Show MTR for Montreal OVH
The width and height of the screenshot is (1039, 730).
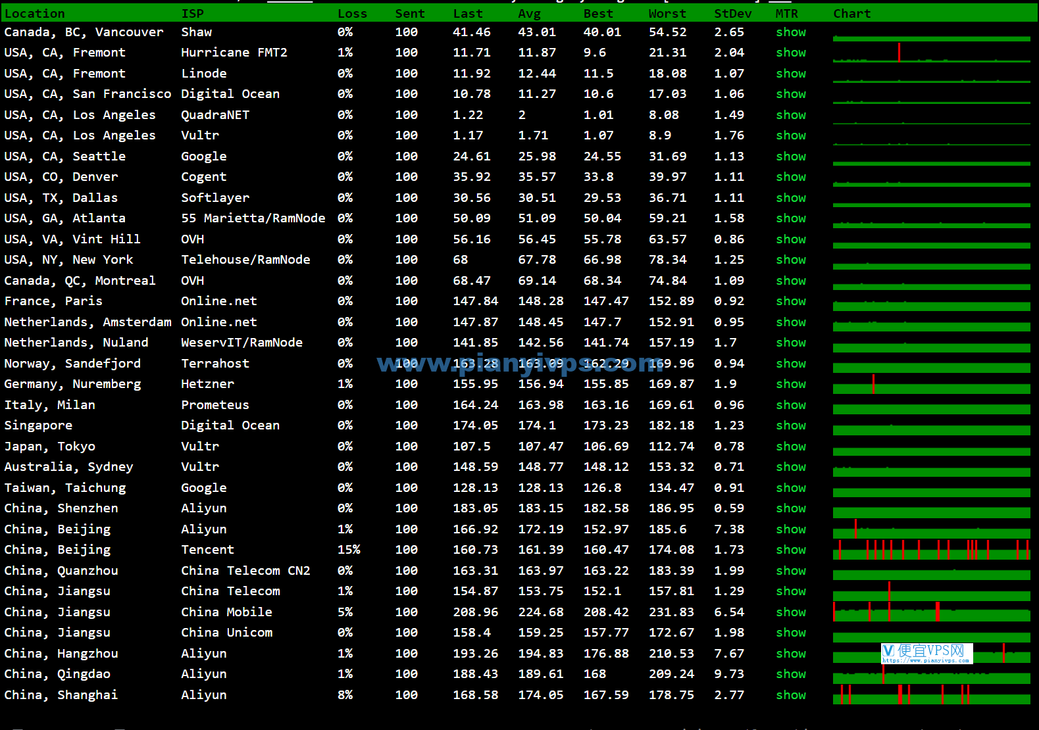pyautogui.click(x=790, y=281)
